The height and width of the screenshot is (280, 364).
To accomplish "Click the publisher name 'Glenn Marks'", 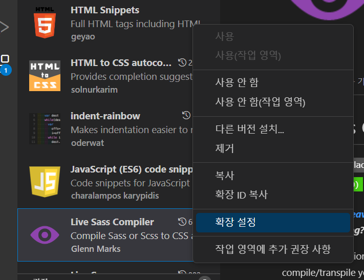I will (x=96, y=249).
